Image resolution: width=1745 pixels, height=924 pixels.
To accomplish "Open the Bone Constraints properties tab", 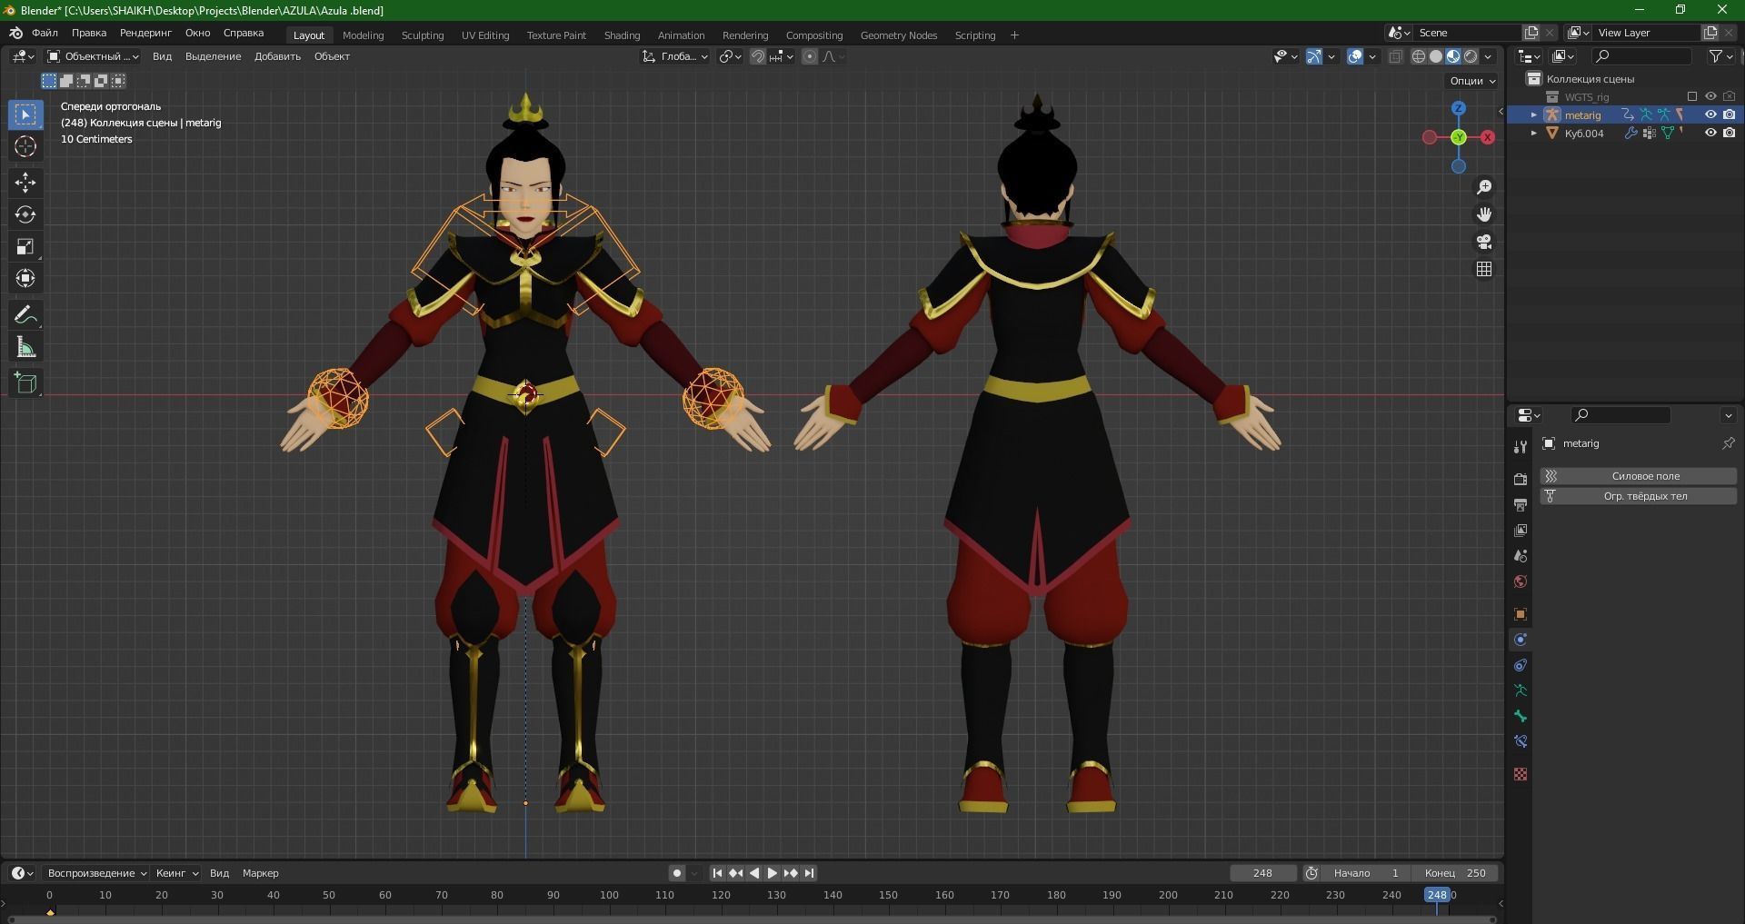I will [1521, 741].
